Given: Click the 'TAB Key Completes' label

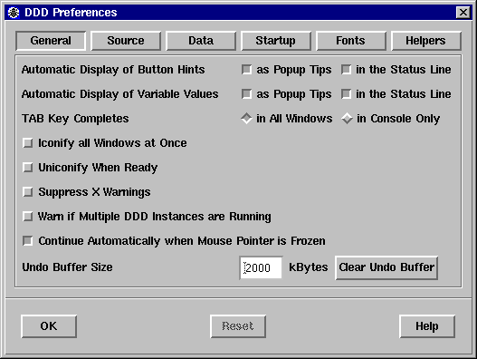Looking at the screenshot, I should coord(75,119).
